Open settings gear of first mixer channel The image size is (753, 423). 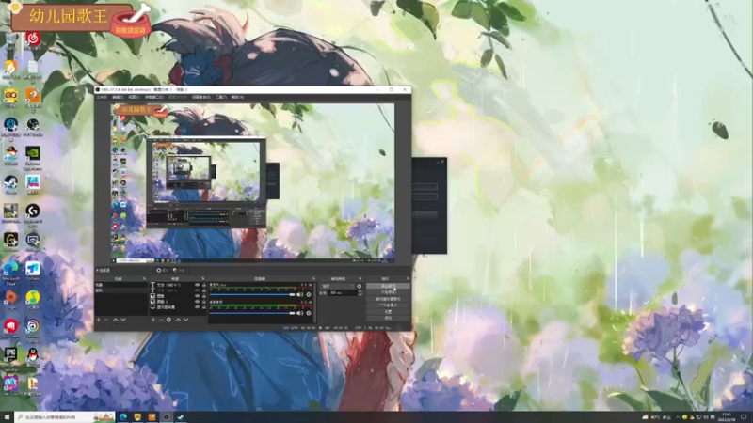click(x=309, y=294)
